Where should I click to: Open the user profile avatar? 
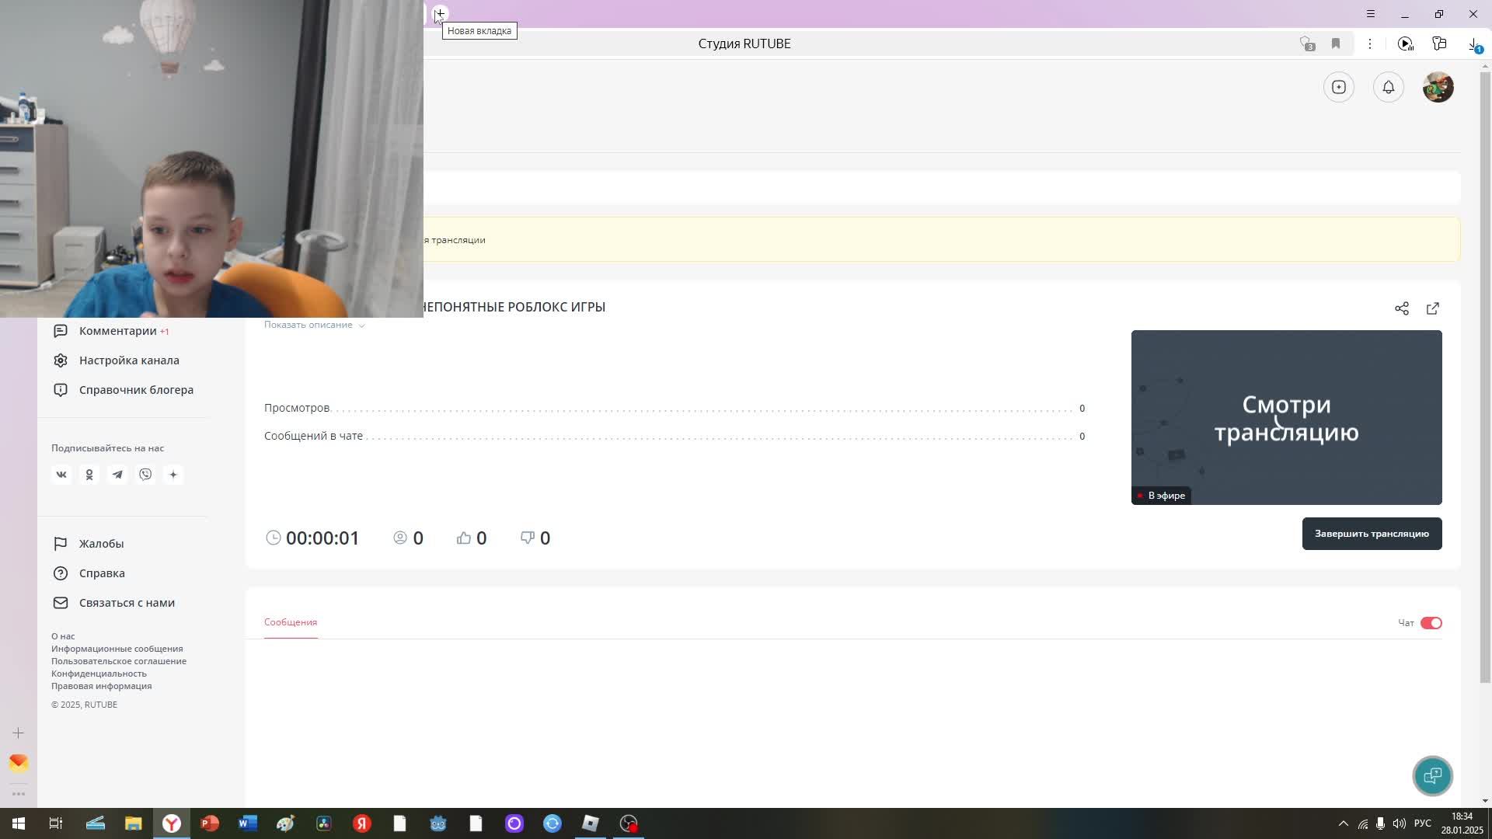point(1438,87)
